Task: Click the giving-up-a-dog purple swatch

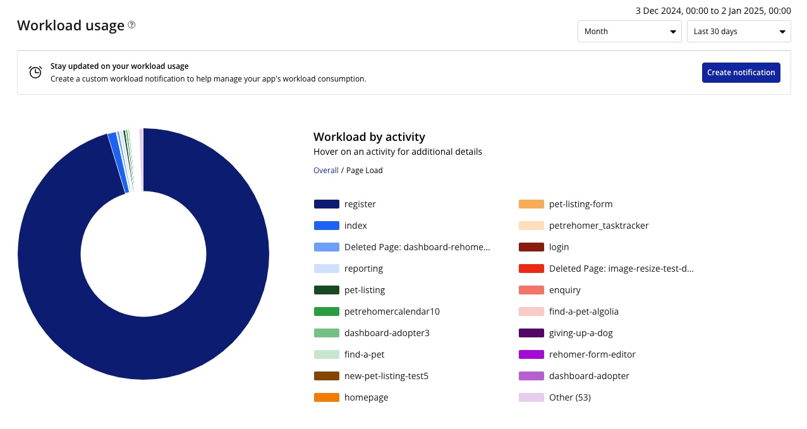Action: (x=531, y=333)
